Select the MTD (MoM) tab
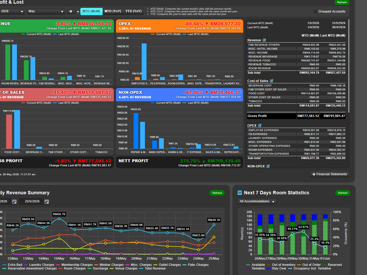Viewport: 367px width, 275px height. (x=91, y=11)
